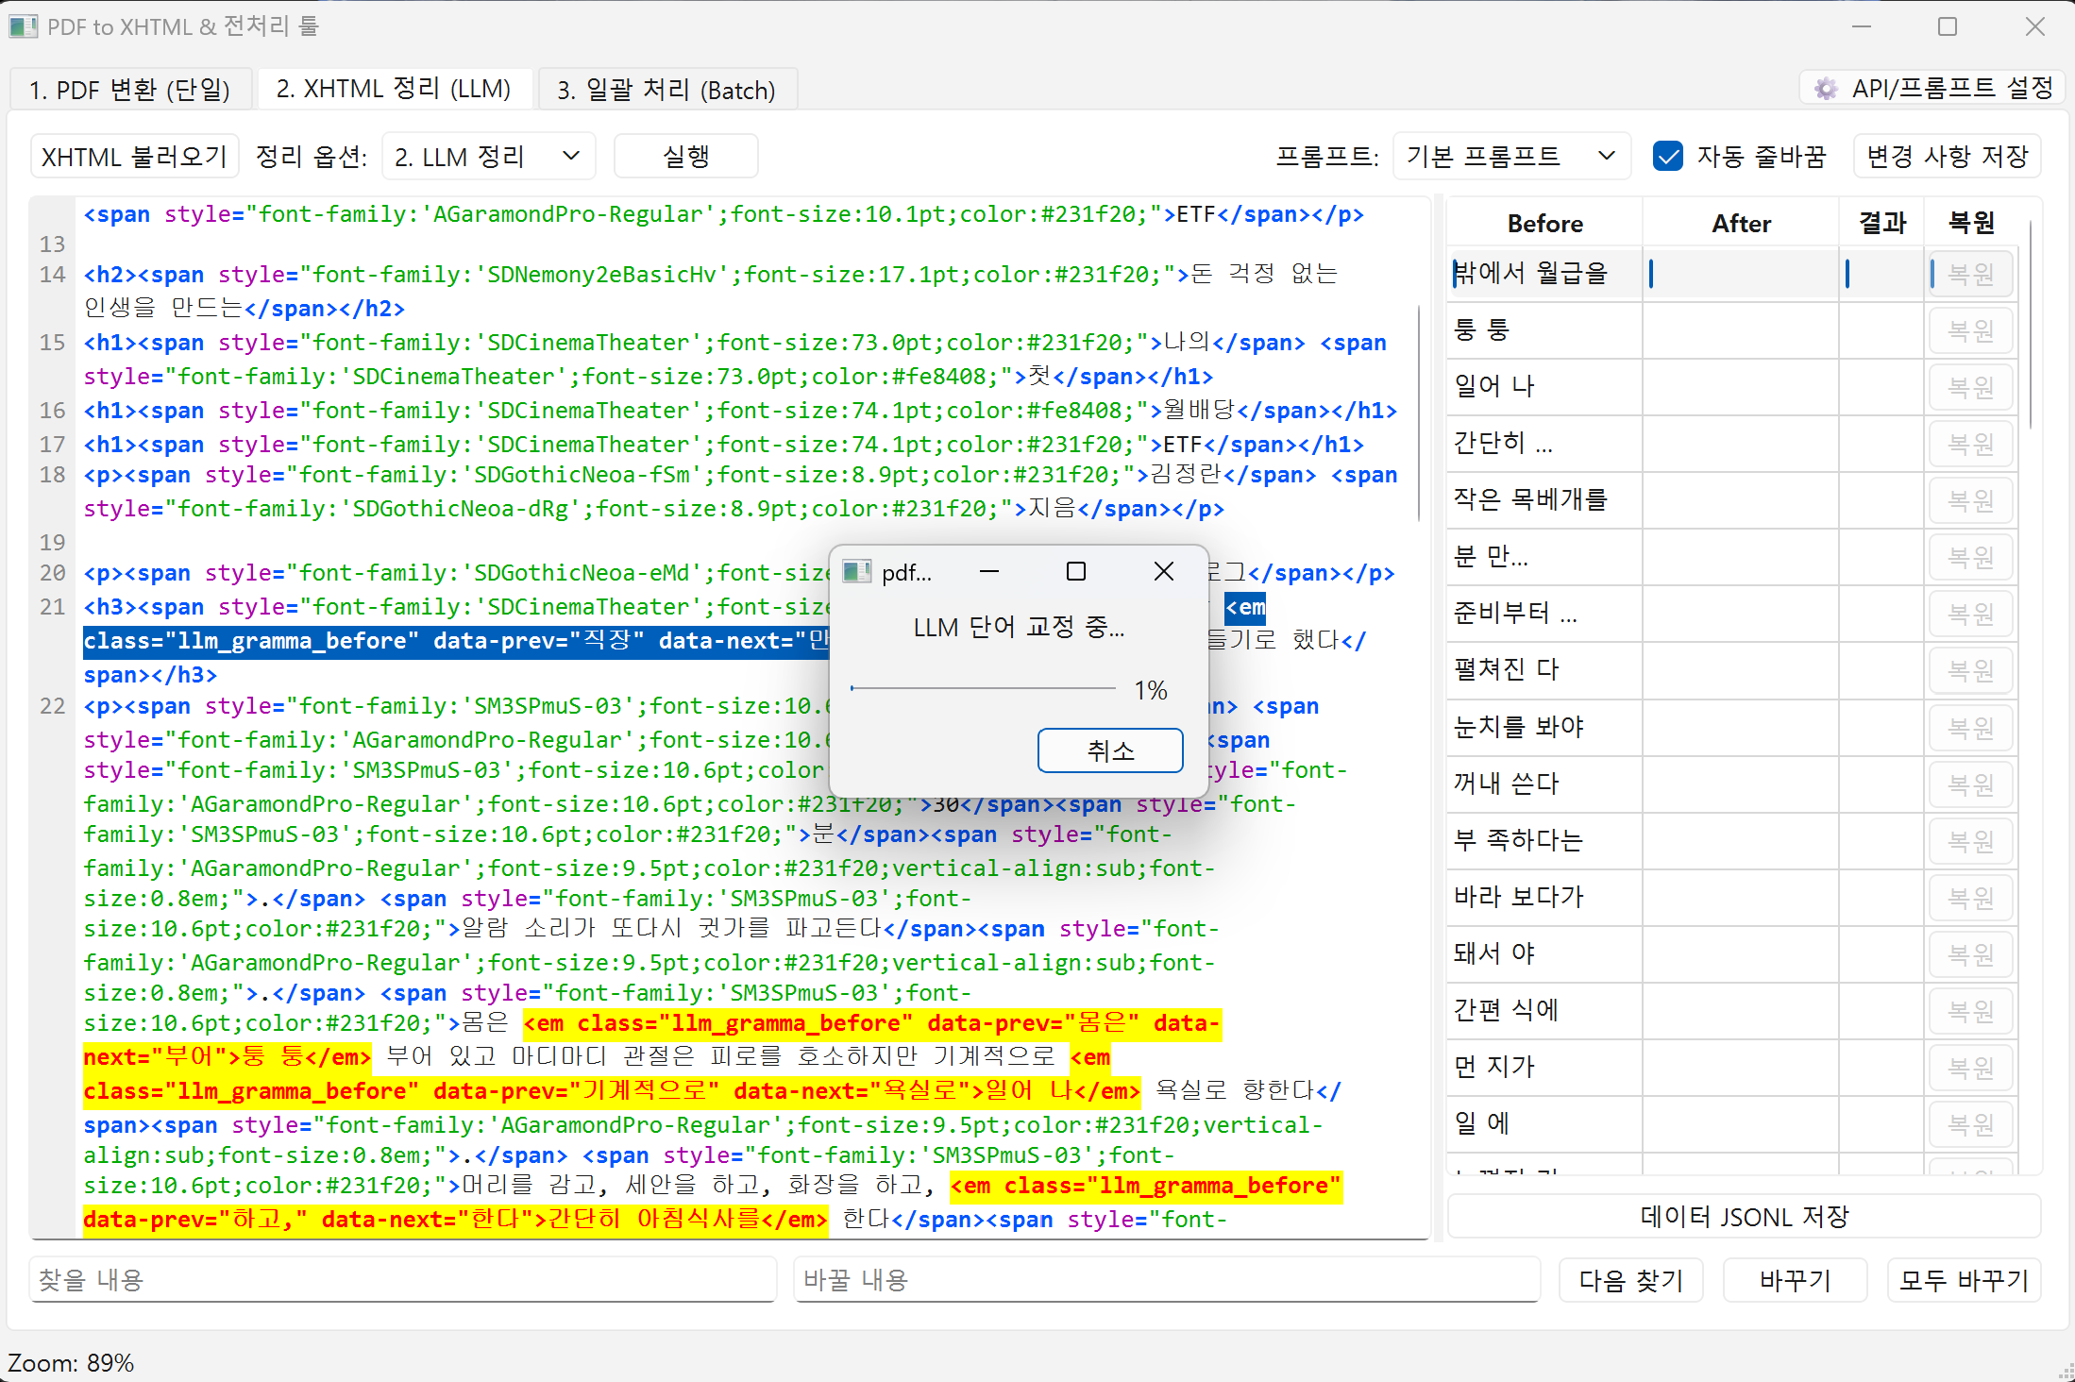Screen dimensions: 2075x1382
Task: Click the 변경 사항 저장 button
Action: click(x=1947, y=157)
